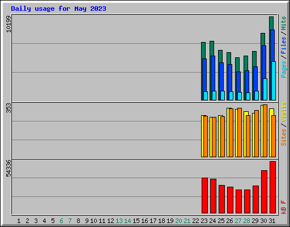Click the green day label 21

187,221
